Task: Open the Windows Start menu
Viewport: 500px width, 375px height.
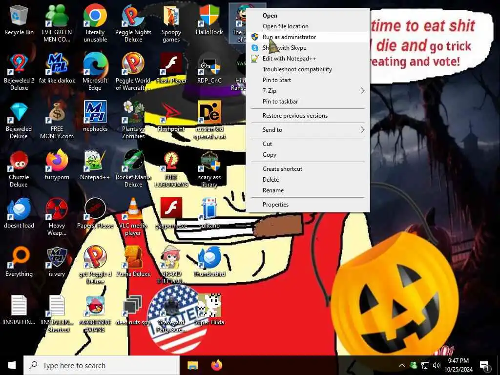Action: [x=12, y=365]
